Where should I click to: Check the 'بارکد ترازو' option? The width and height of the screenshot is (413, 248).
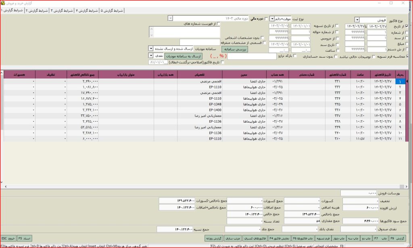click(x=295, y=56)
